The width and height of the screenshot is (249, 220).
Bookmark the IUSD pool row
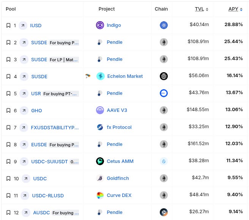click(x=8, y=25)
